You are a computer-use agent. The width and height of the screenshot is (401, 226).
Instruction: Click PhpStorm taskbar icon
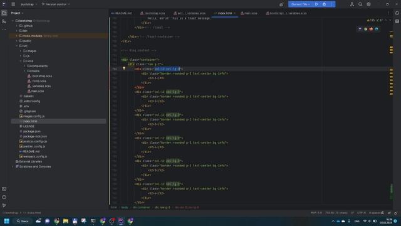pos(121,221)
